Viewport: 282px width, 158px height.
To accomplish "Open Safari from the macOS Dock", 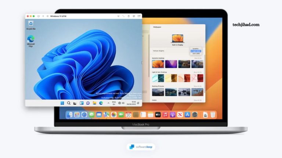I will click(x=84, y=114).
